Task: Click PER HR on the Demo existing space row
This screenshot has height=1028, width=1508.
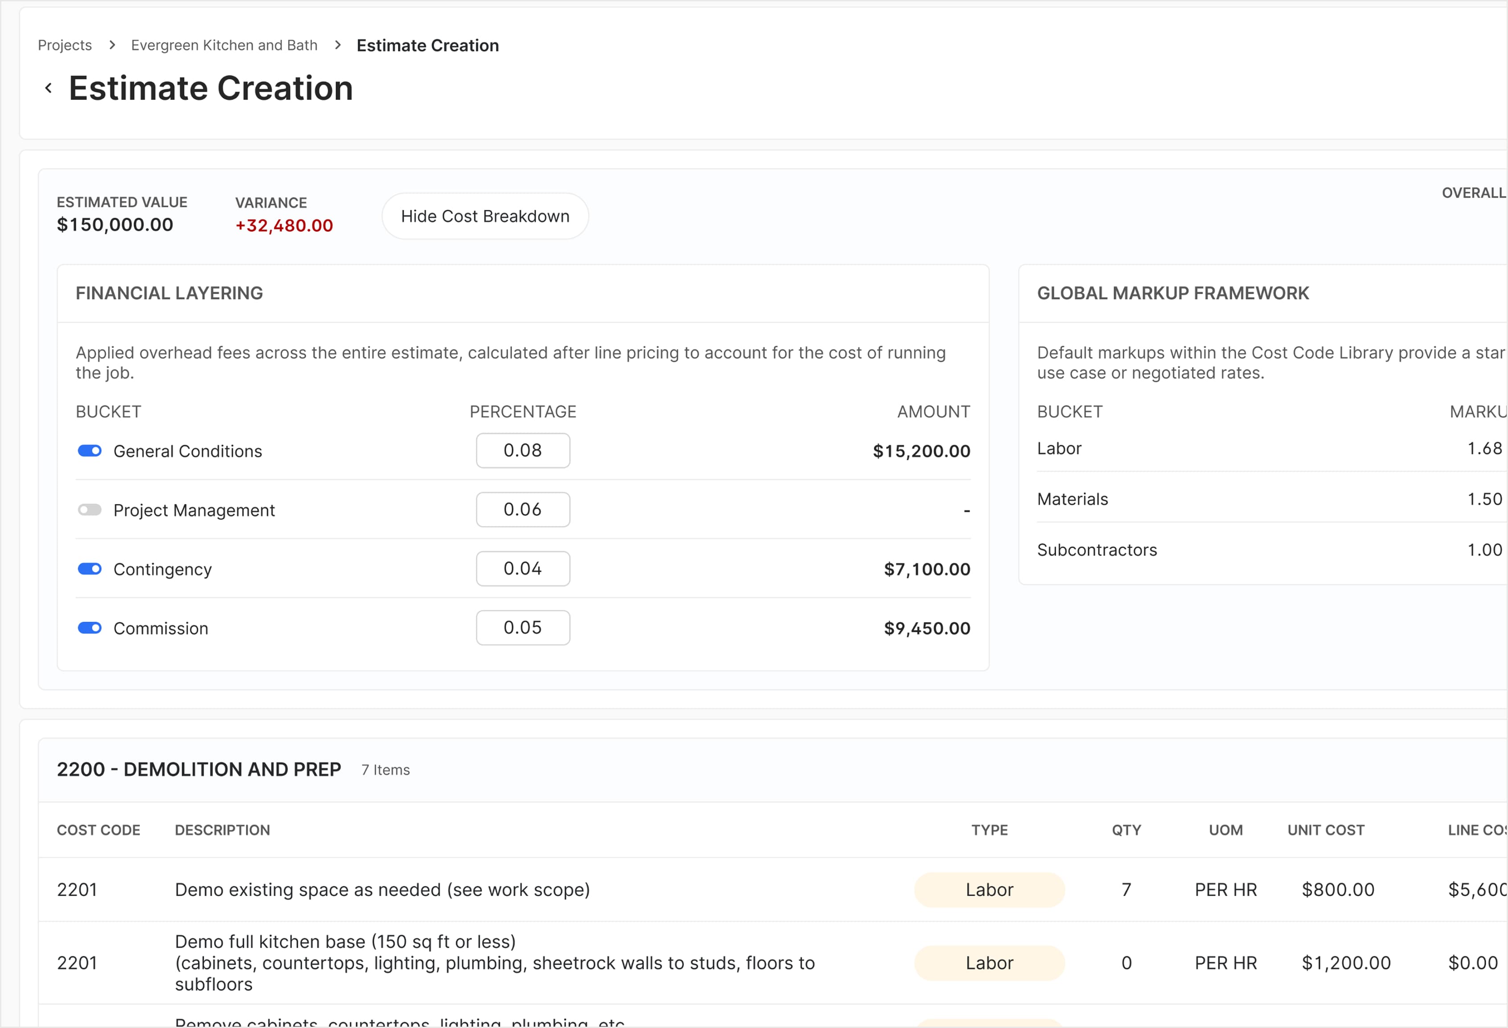Action: click(x=1226, y=890)
